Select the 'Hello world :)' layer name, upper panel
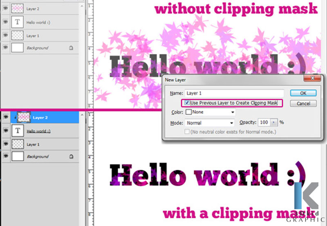Viewport: 327px width, 226px height. point(38,23)
